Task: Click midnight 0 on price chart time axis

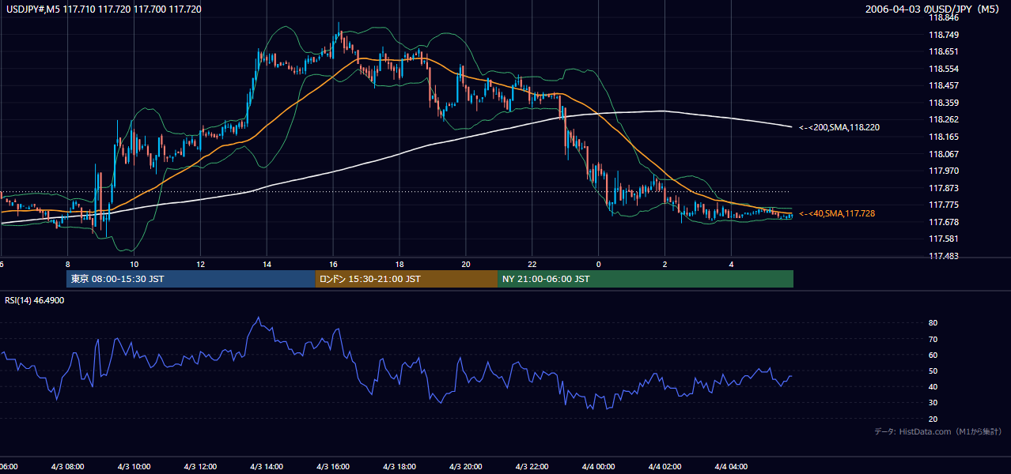Action: point(599,264)
